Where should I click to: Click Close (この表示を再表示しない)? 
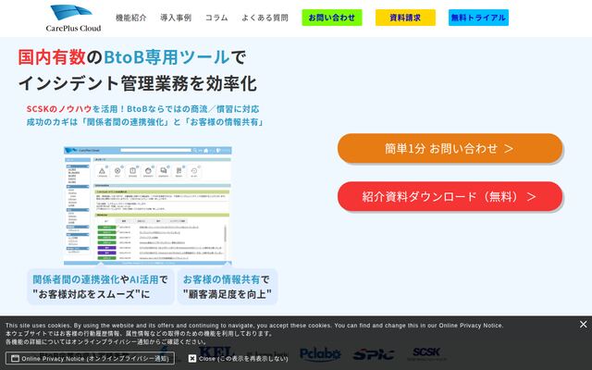point(239,358)
